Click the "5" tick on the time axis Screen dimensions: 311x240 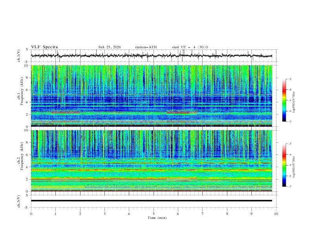pos(154,214)
